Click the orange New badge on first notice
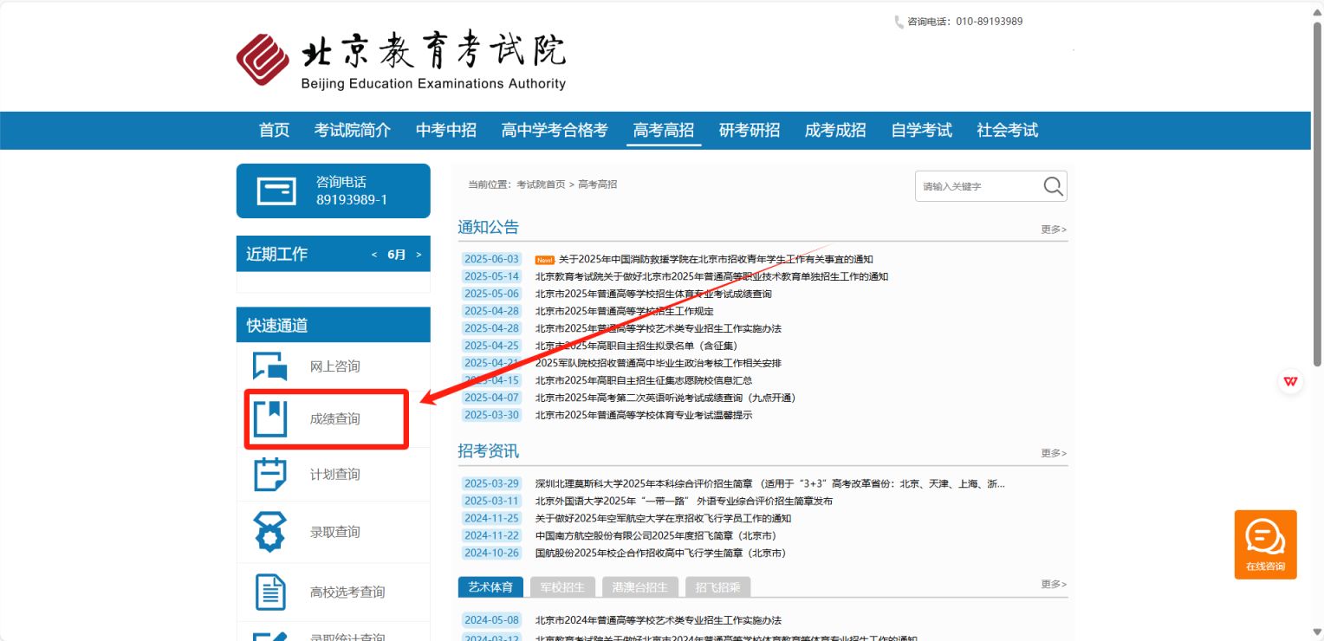This screenshot has height=641, width=1324. (x=545, y=260)
